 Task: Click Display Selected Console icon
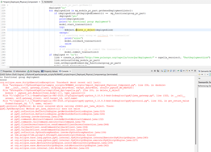click(181, 71)
